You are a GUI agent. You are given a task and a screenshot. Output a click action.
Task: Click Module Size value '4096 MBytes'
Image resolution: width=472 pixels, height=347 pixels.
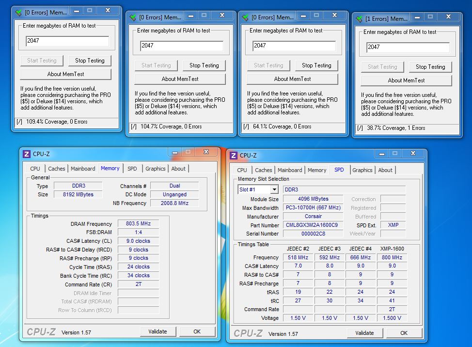(313, 199)
